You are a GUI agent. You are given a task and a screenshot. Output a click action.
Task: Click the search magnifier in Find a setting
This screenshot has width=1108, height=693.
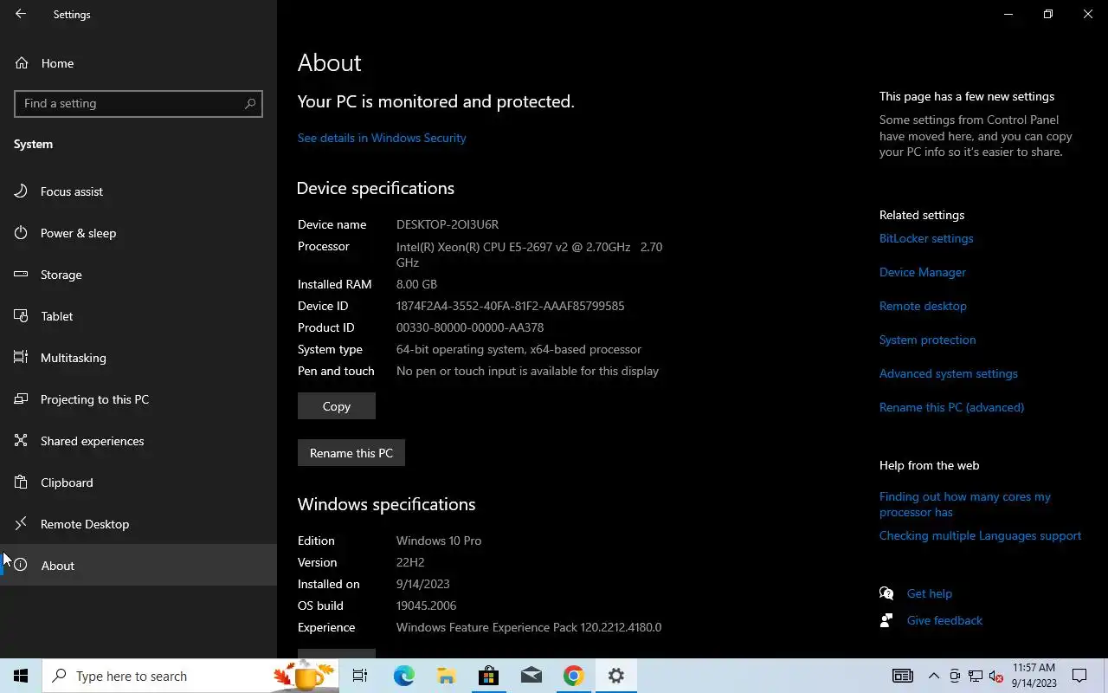point(250,103)
